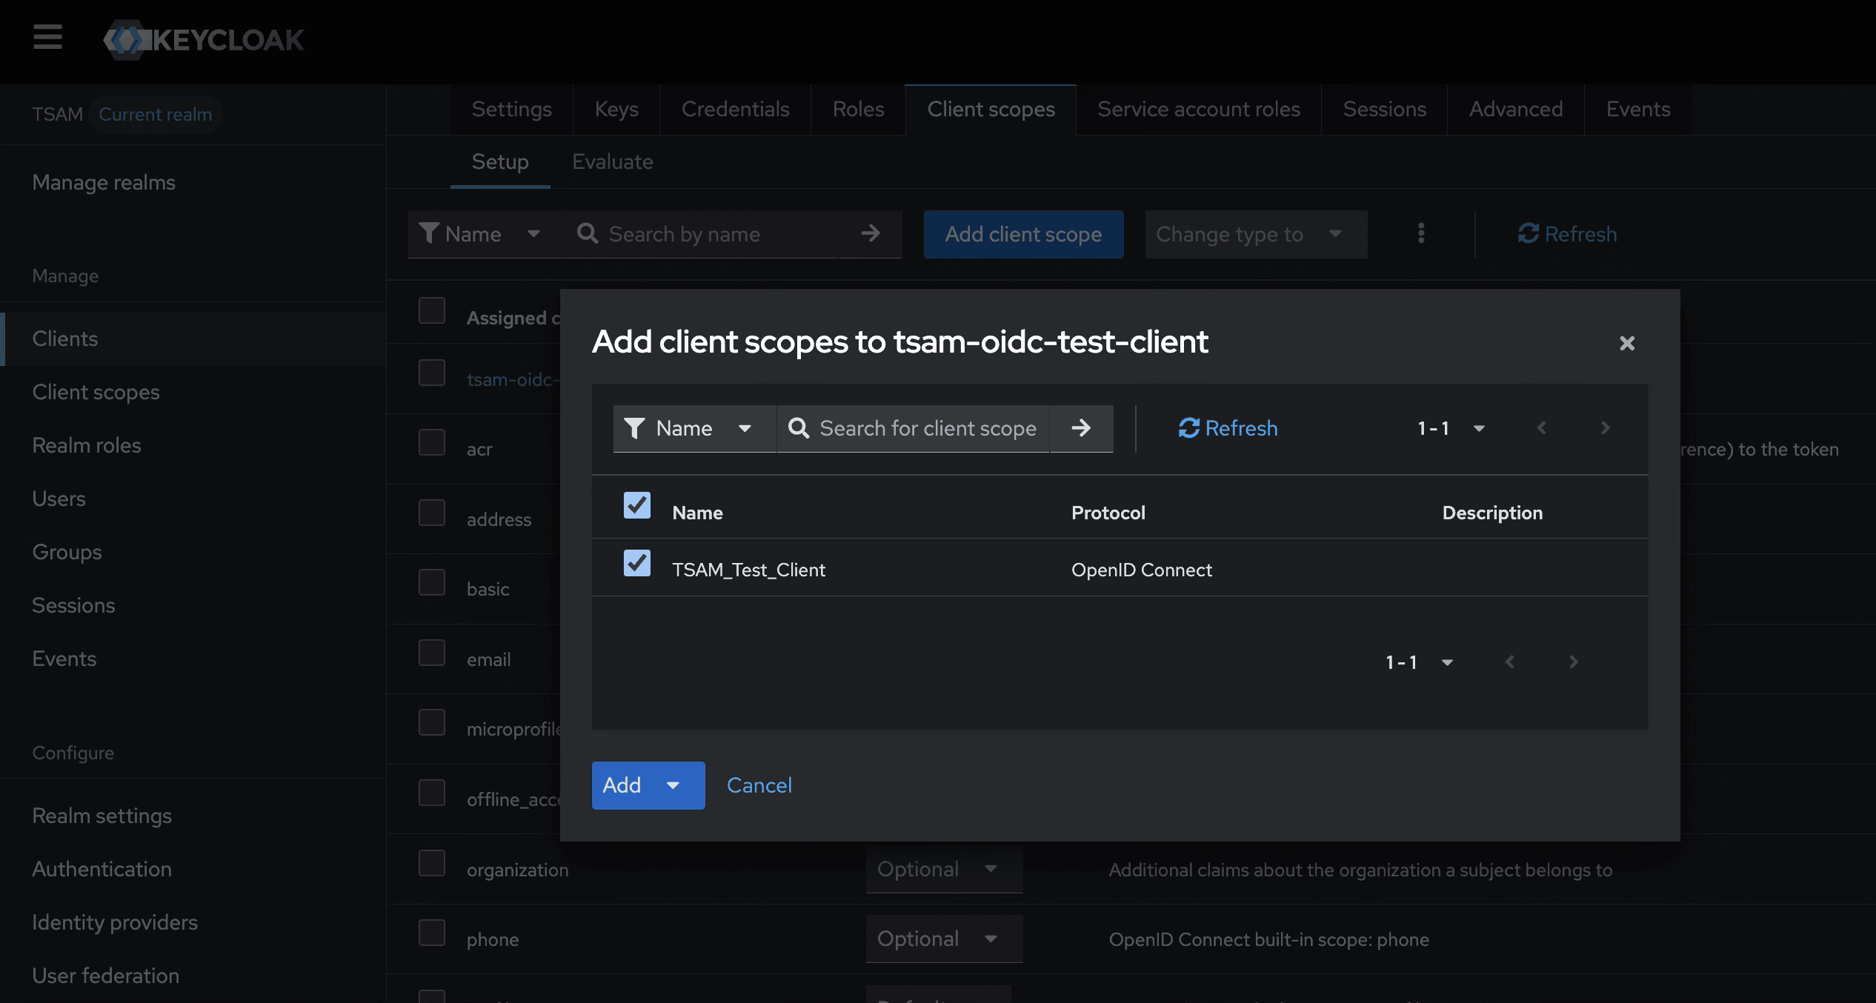Uncheck the TSAM_Test_Client row checkbox
1876x1003 pixels.
click(x=637, y=563)
